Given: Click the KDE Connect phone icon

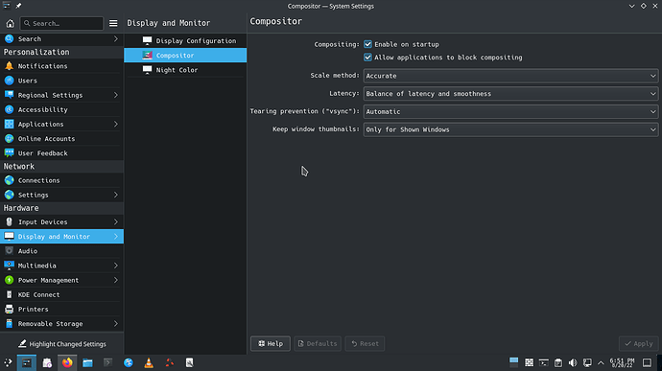Looking at the screenshot, I should [x=9, y=294].
